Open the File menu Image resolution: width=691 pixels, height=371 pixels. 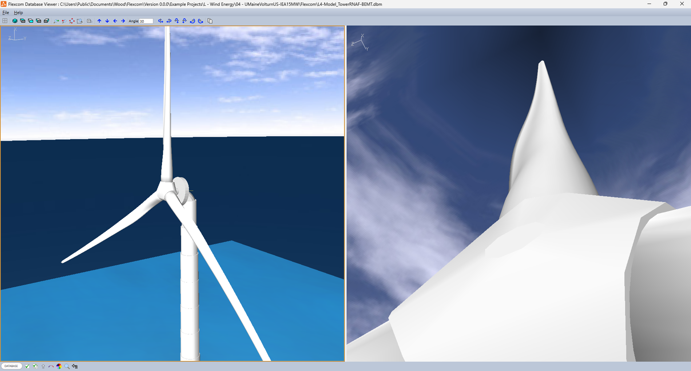(6, 13)
